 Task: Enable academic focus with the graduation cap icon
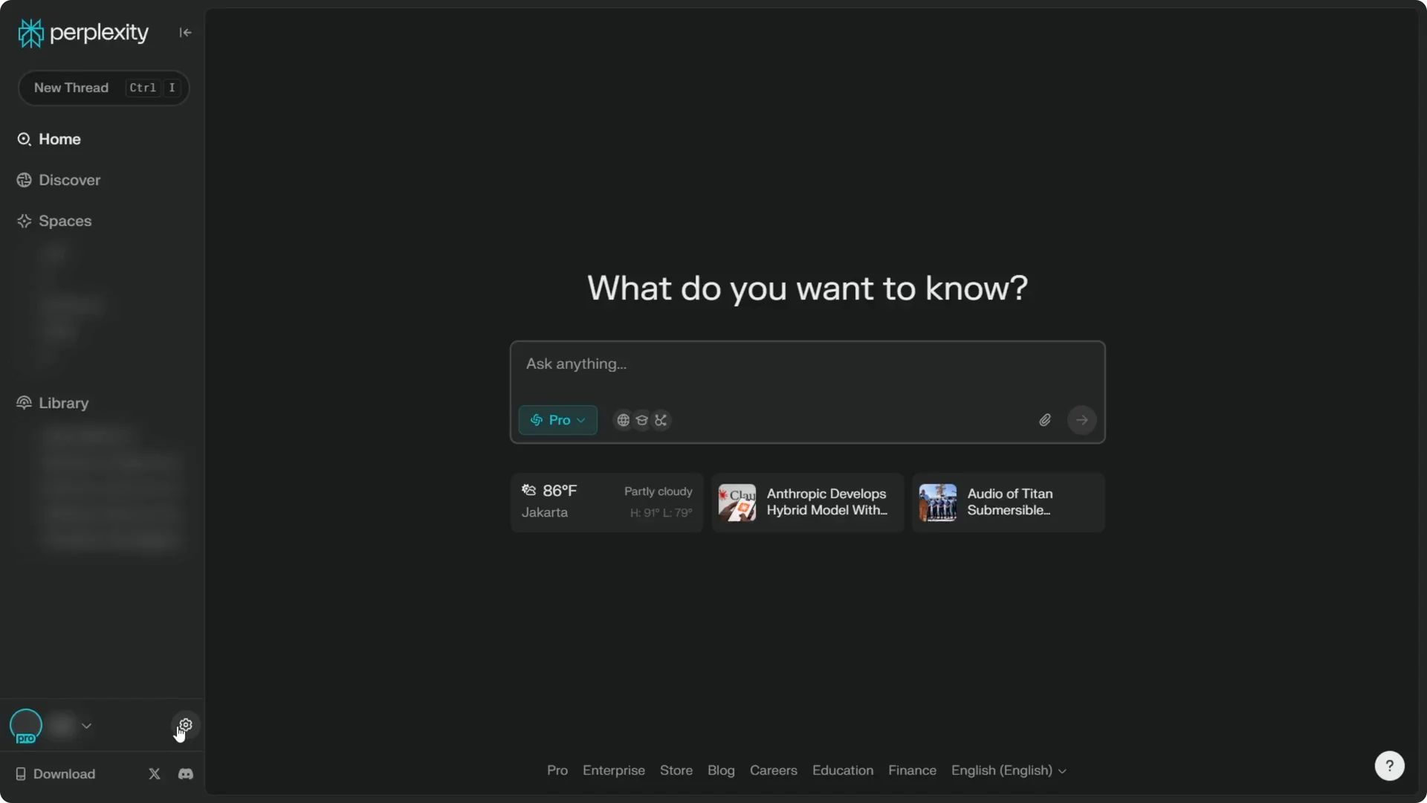(x=641, y=420)
